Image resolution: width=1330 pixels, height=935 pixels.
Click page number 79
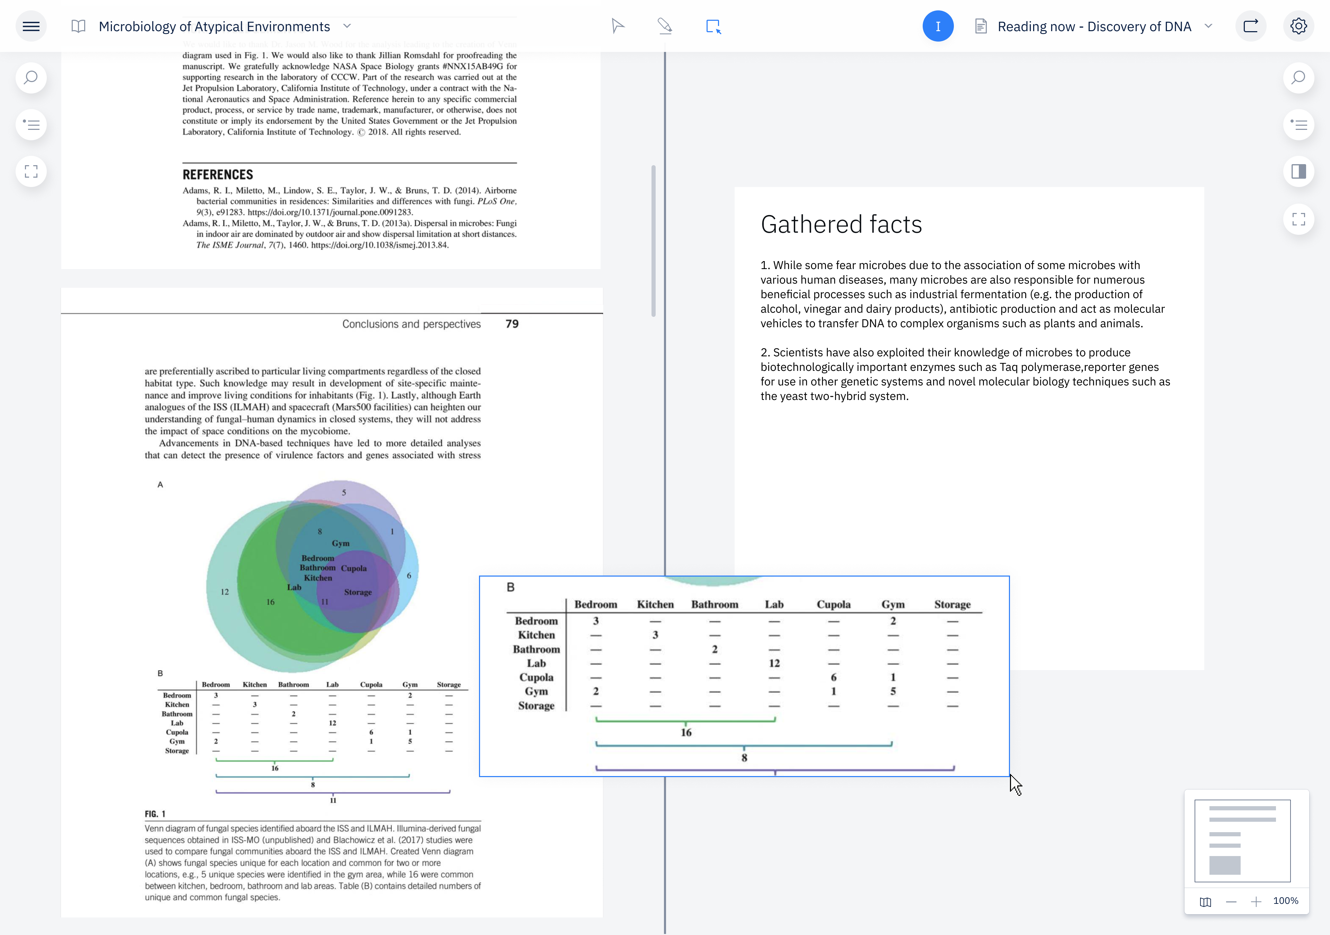click(512, 324)
